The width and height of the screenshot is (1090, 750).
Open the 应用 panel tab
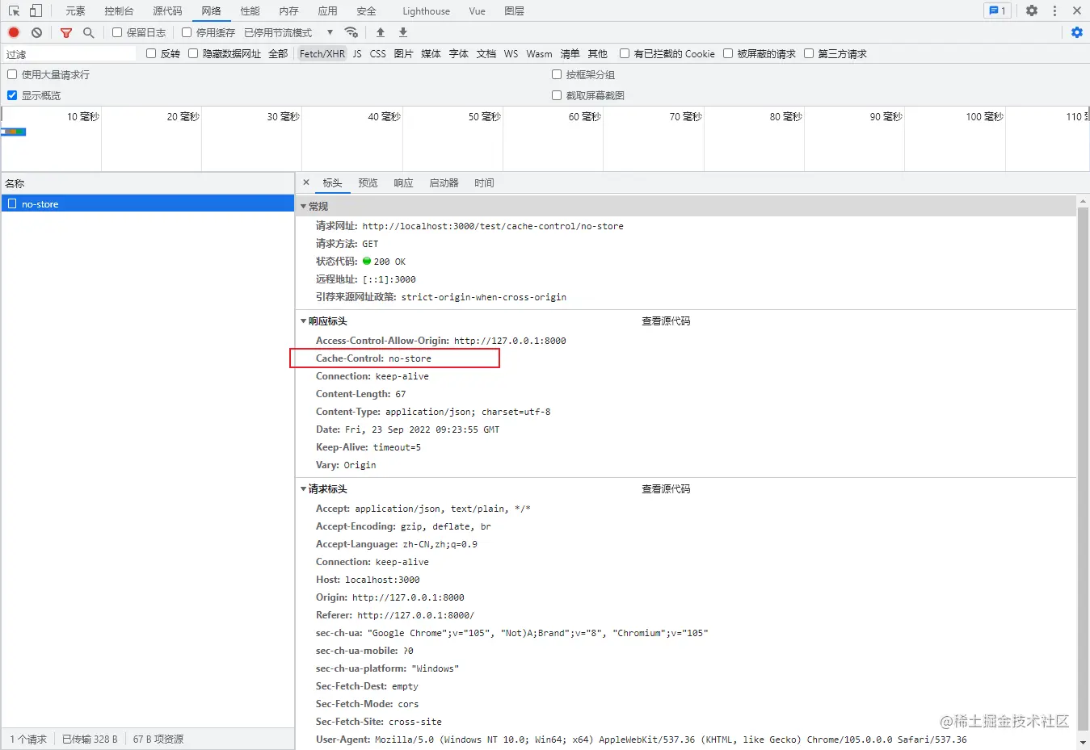click(x=327, y=10)
